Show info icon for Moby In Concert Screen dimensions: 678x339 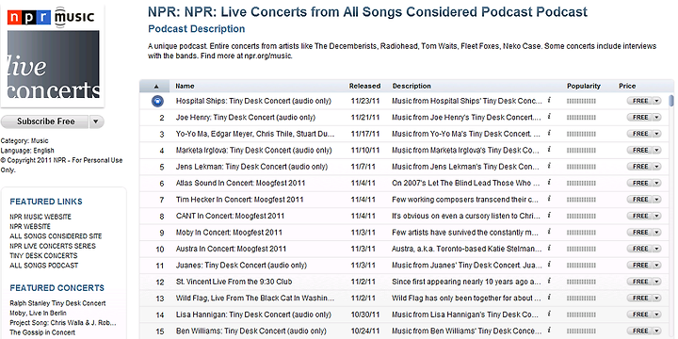tap(549, 232)
